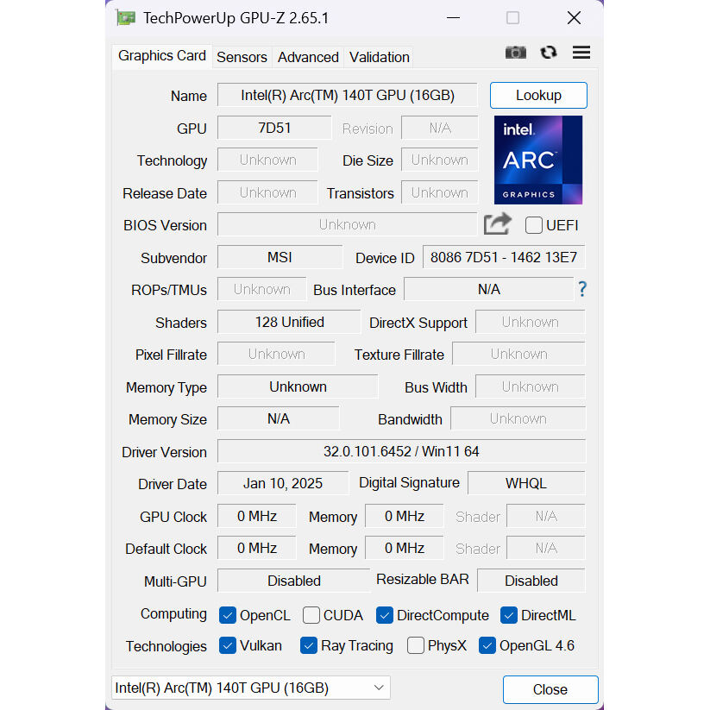
Task: Switch to the Advanced tab
Action: [308, 58]
